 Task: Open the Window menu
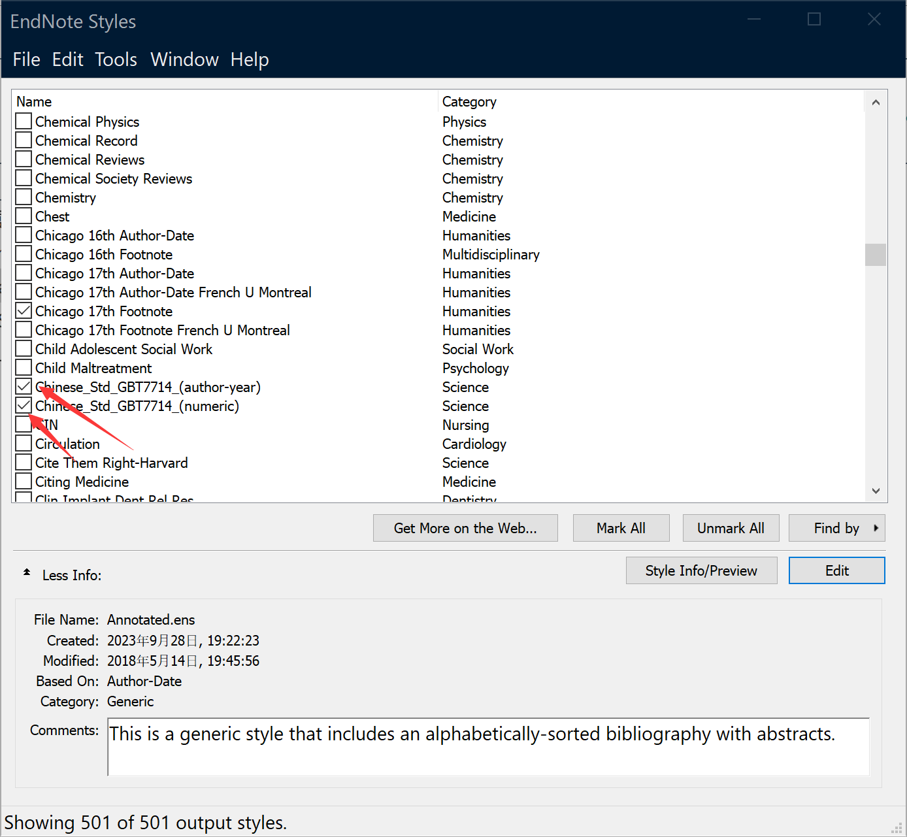point(184,59)
